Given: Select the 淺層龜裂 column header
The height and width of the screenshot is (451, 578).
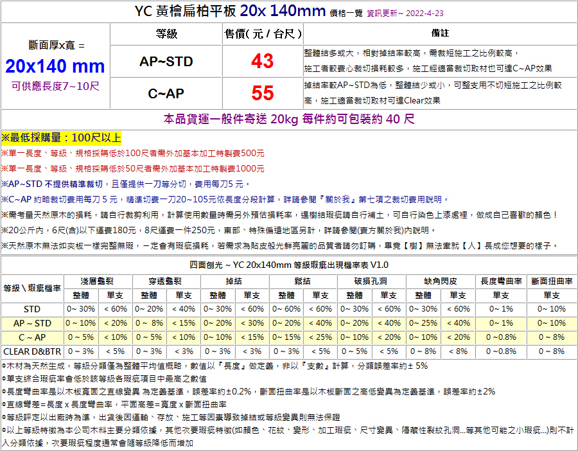Looking at the screenshot, I should 97,281.
